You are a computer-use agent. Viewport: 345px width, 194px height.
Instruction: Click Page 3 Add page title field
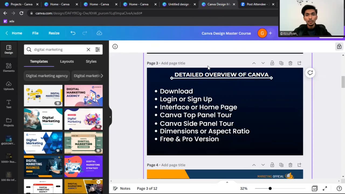(x=173, y=63)
